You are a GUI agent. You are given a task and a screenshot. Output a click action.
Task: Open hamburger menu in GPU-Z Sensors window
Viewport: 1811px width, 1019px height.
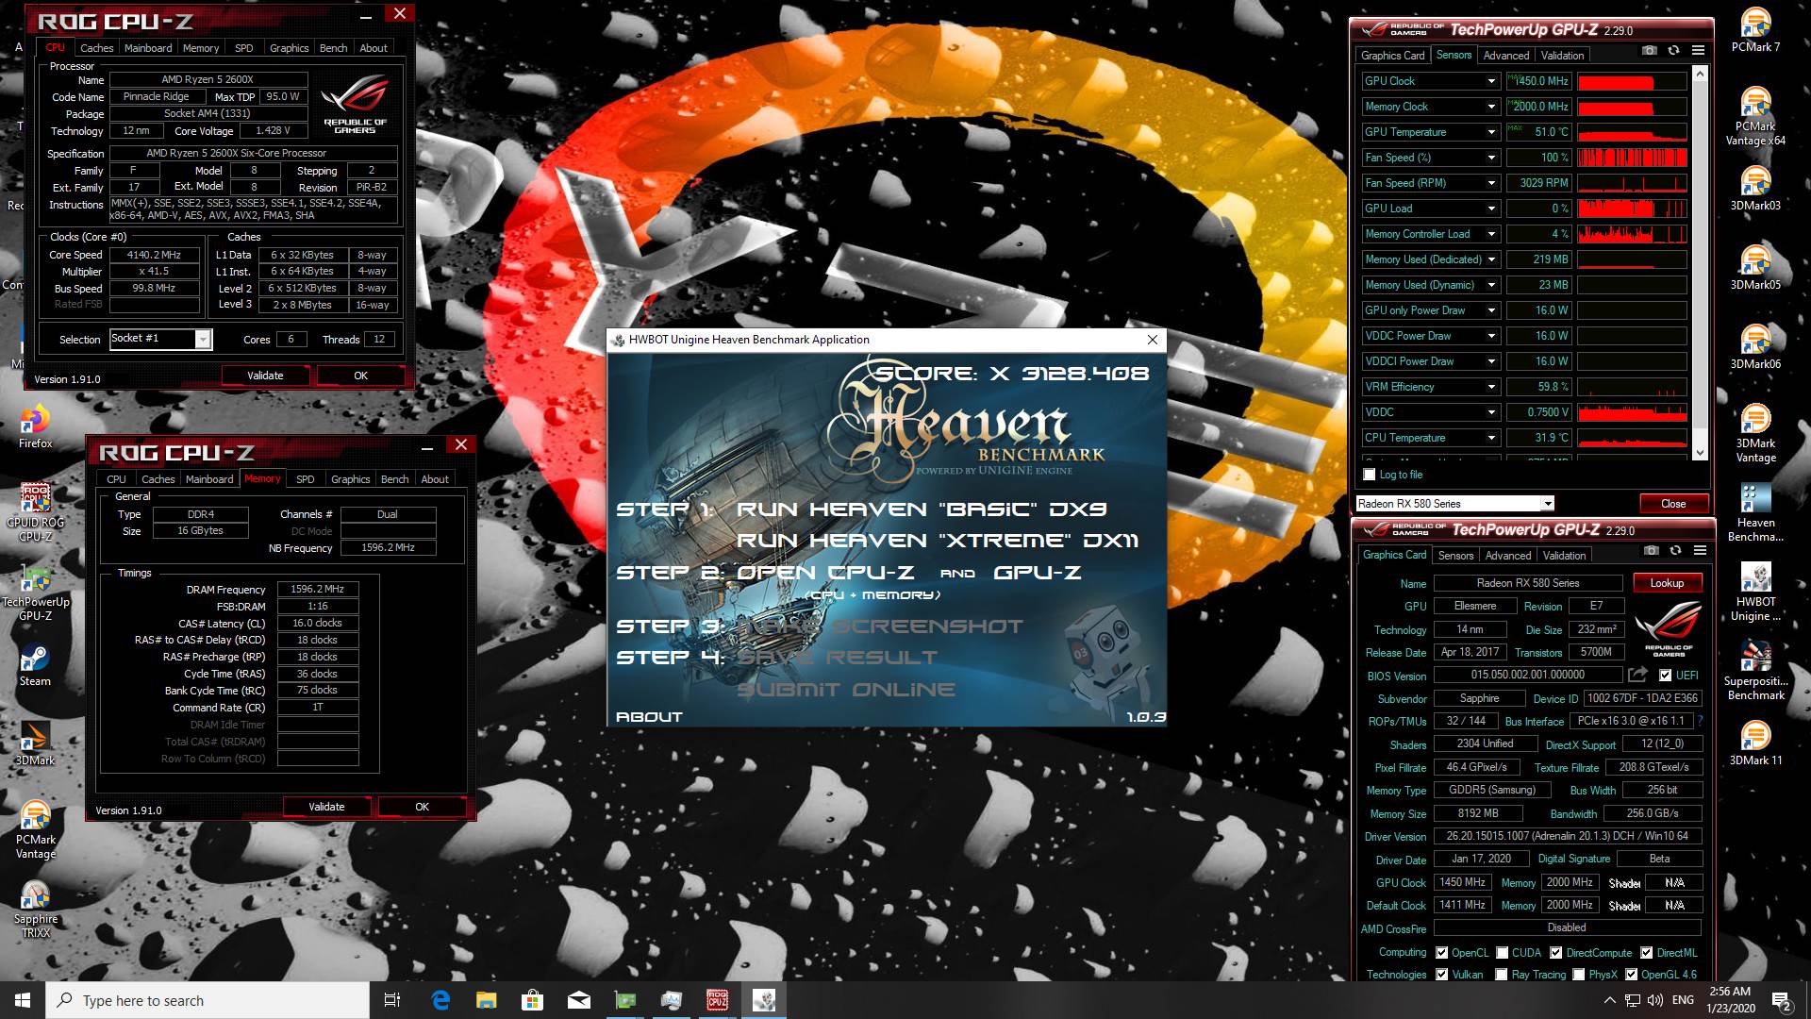point(1698,51)
